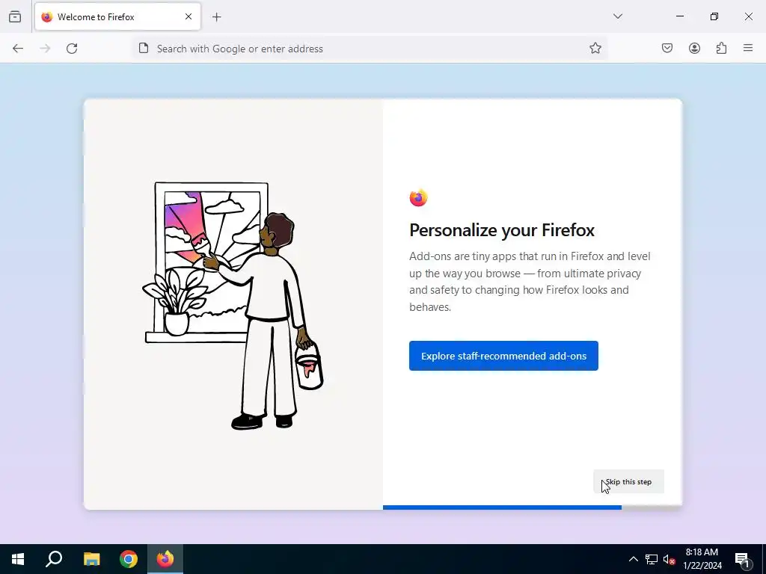Show hidden system tray icons
Screen dimensions: 766x574
click(633, 559)
